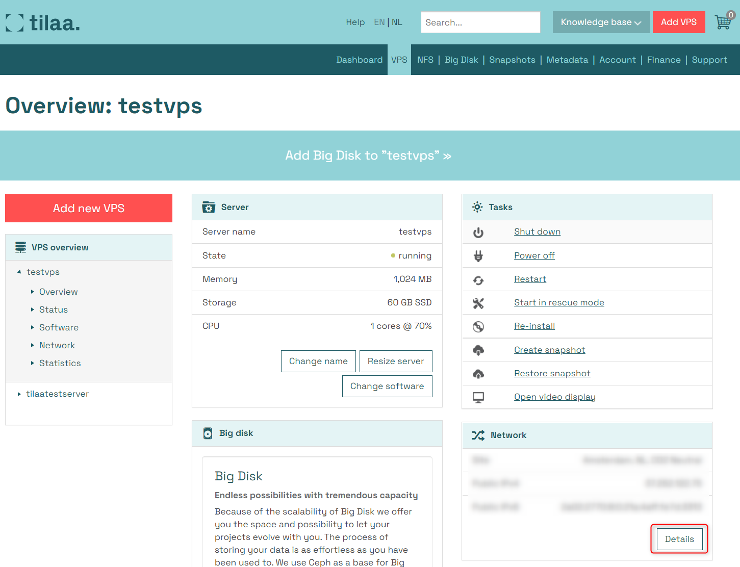Click Start in rescue mode link
The width and height of the screenshot is (740, 567).
[559, 302]
